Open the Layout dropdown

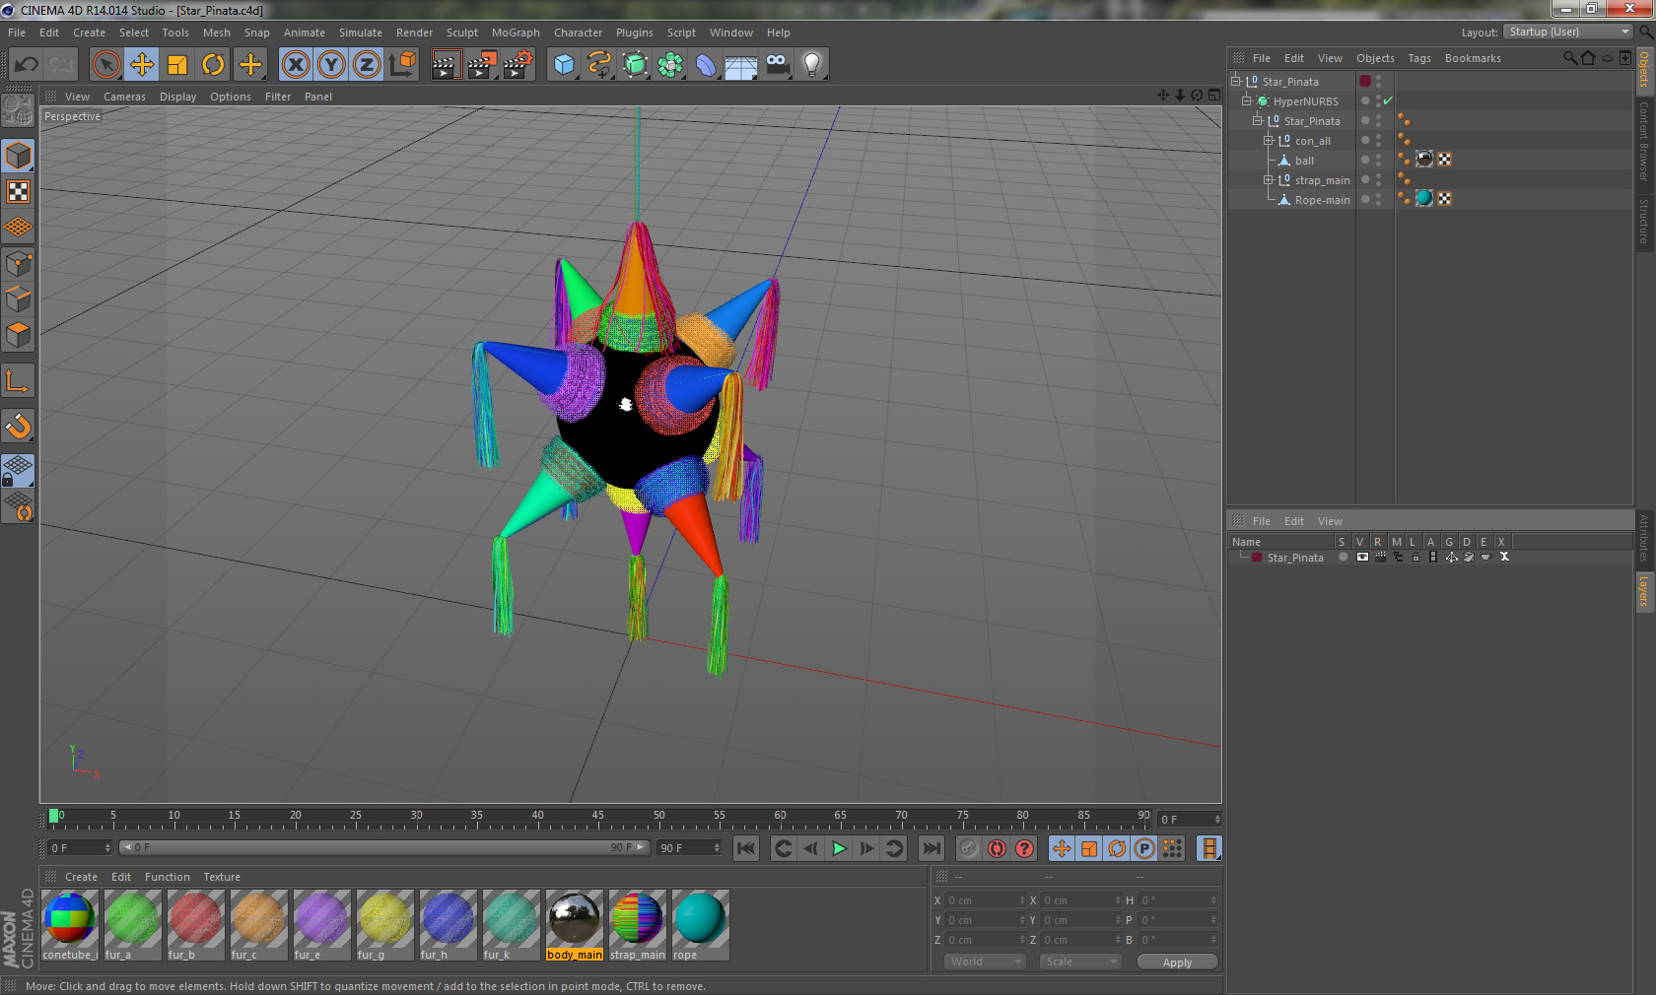pyautogui.click(x=1569, y=32)
